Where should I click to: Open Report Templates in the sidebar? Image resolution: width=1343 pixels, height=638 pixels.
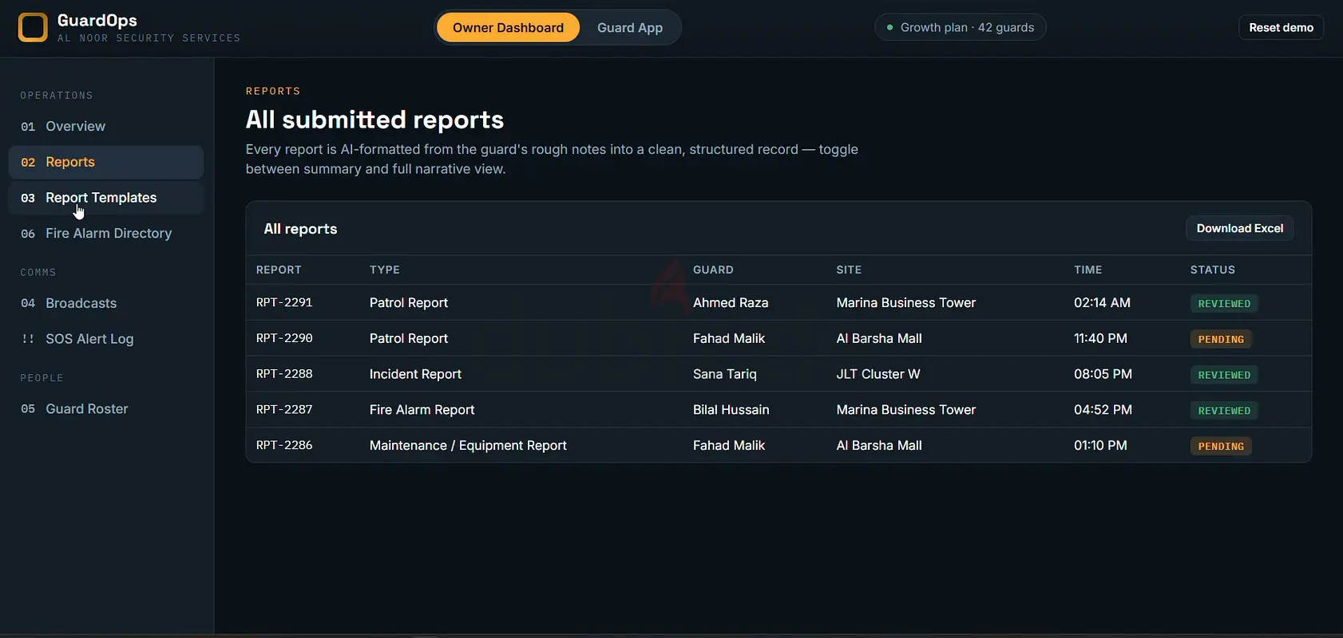tap(106, 198)
